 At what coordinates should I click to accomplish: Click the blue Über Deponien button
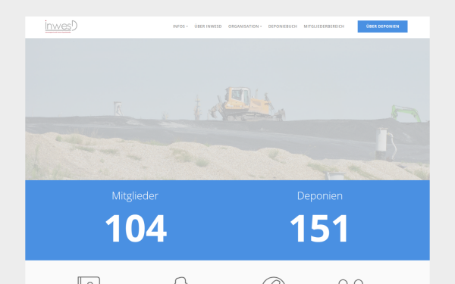point(382,27)
